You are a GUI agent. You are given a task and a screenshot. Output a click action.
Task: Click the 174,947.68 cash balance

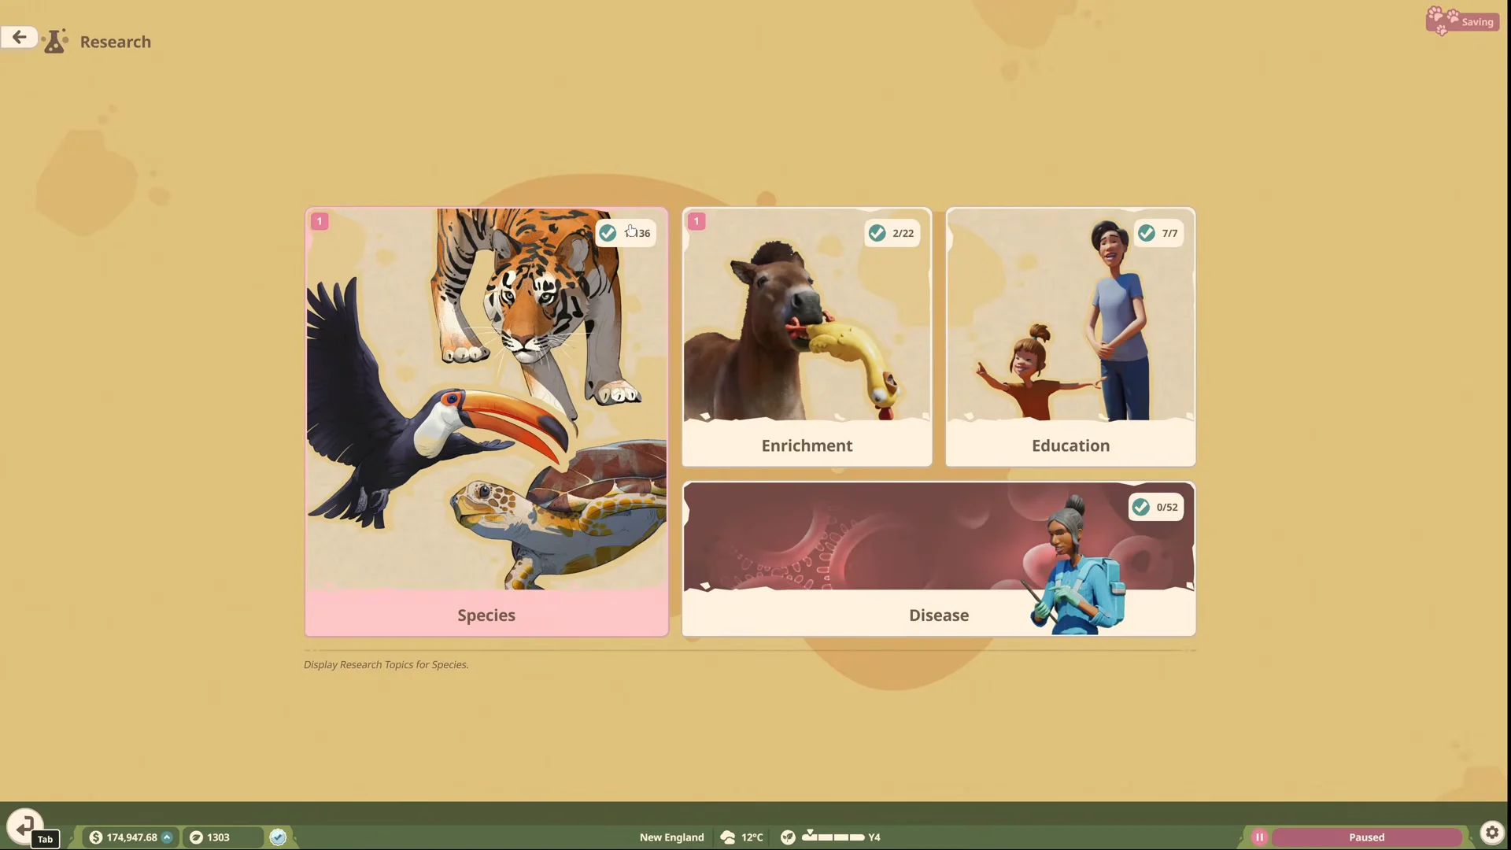[x=131, y=837]
